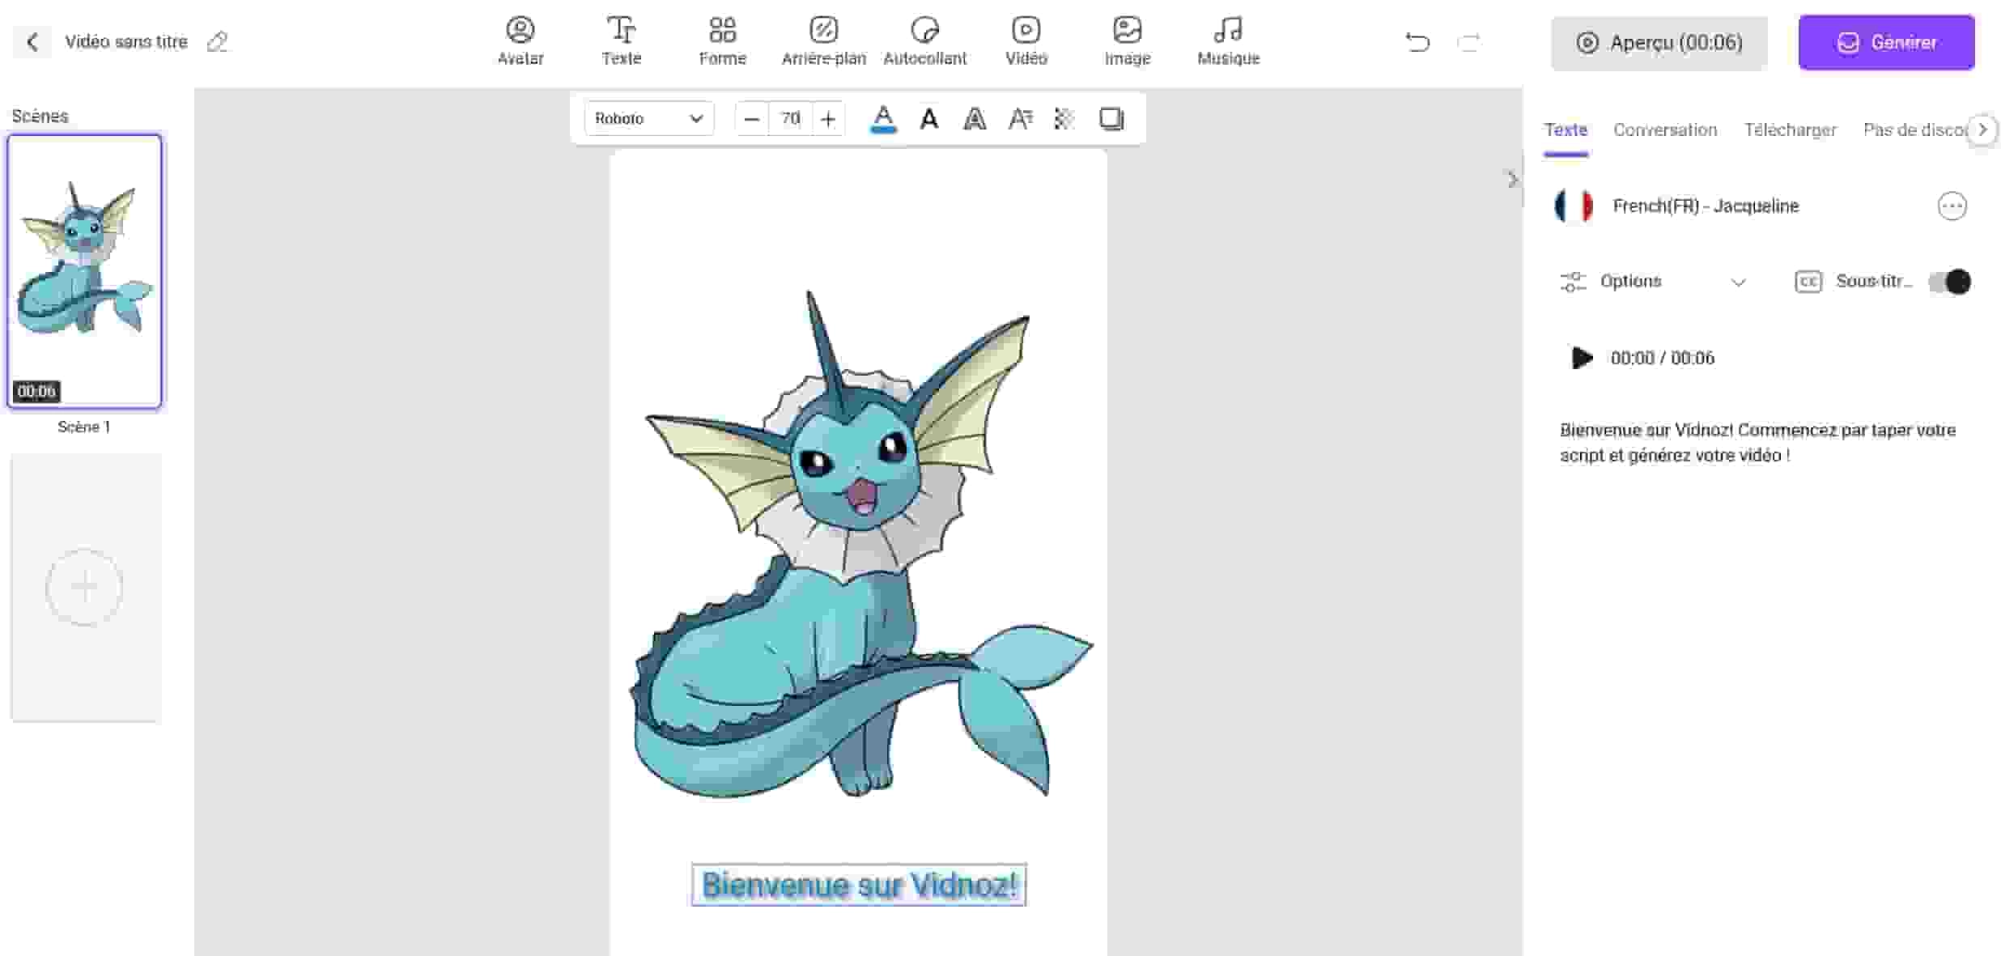
Task: Switch to the Texte tab
Action: click(1566, 130)
